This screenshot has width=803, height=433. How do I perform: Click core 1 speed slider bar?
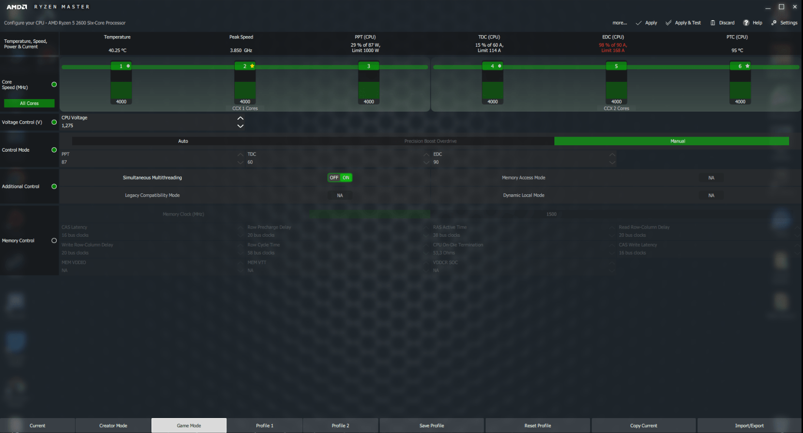[121, 84]
